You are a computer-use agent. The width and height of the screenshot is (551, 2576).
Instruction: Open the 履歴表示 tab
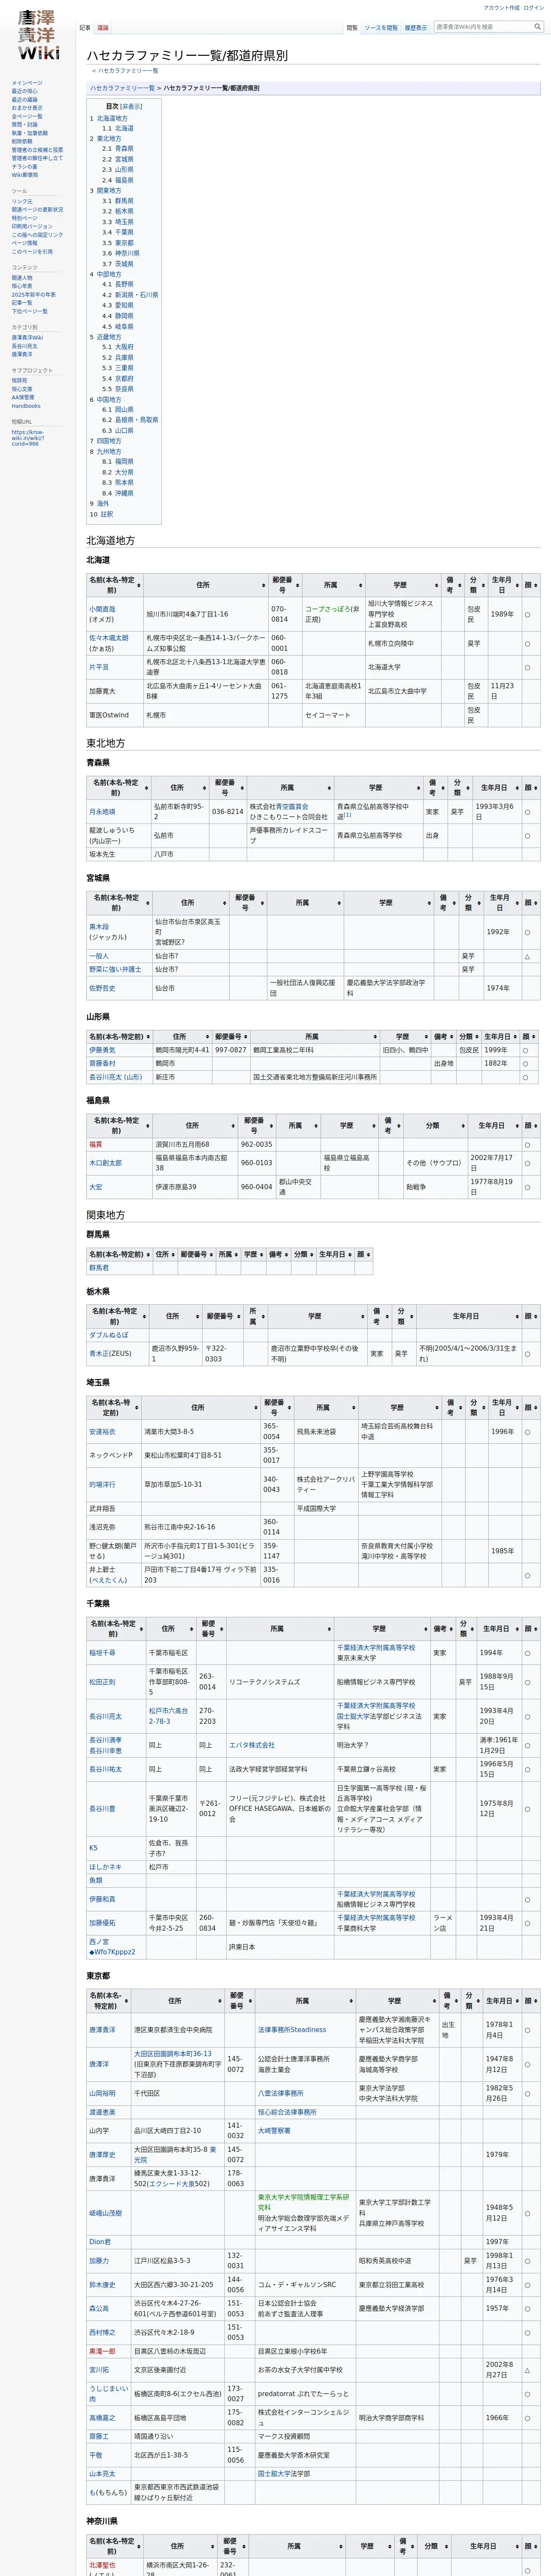click(416, 28)
